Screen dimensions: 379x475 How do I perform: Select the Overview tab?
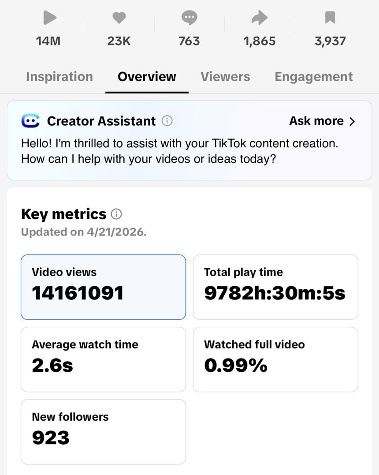147,77
